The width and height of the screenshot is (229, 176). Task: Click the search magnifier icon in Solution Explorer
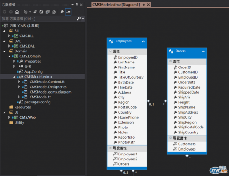79,19
